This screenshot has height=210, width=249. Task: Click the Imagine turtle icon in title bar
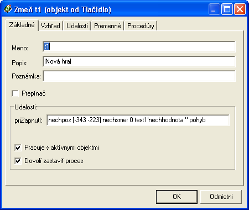click(8, 9)
